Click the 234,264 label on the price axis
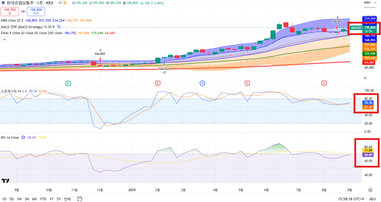Screen dimensions: 381x202 point(369,18)
